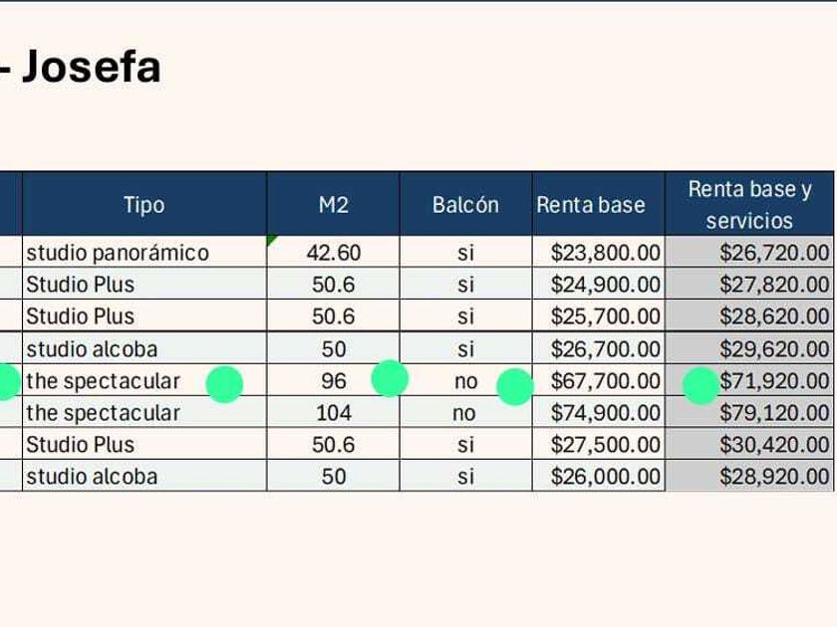Click the green error triangle in the 42.60 cell
Viewport: 837px width, 627px height.
tap(272, 240)
